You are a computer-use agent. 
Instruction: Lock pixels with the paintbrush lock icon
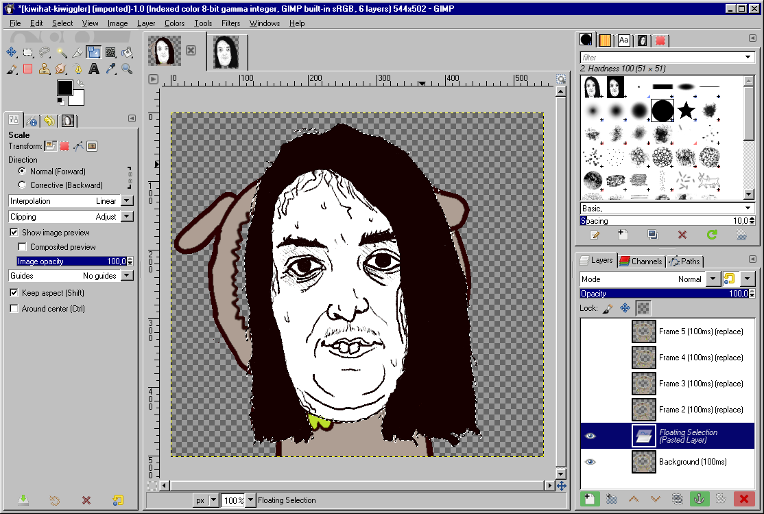pos(608,308)
